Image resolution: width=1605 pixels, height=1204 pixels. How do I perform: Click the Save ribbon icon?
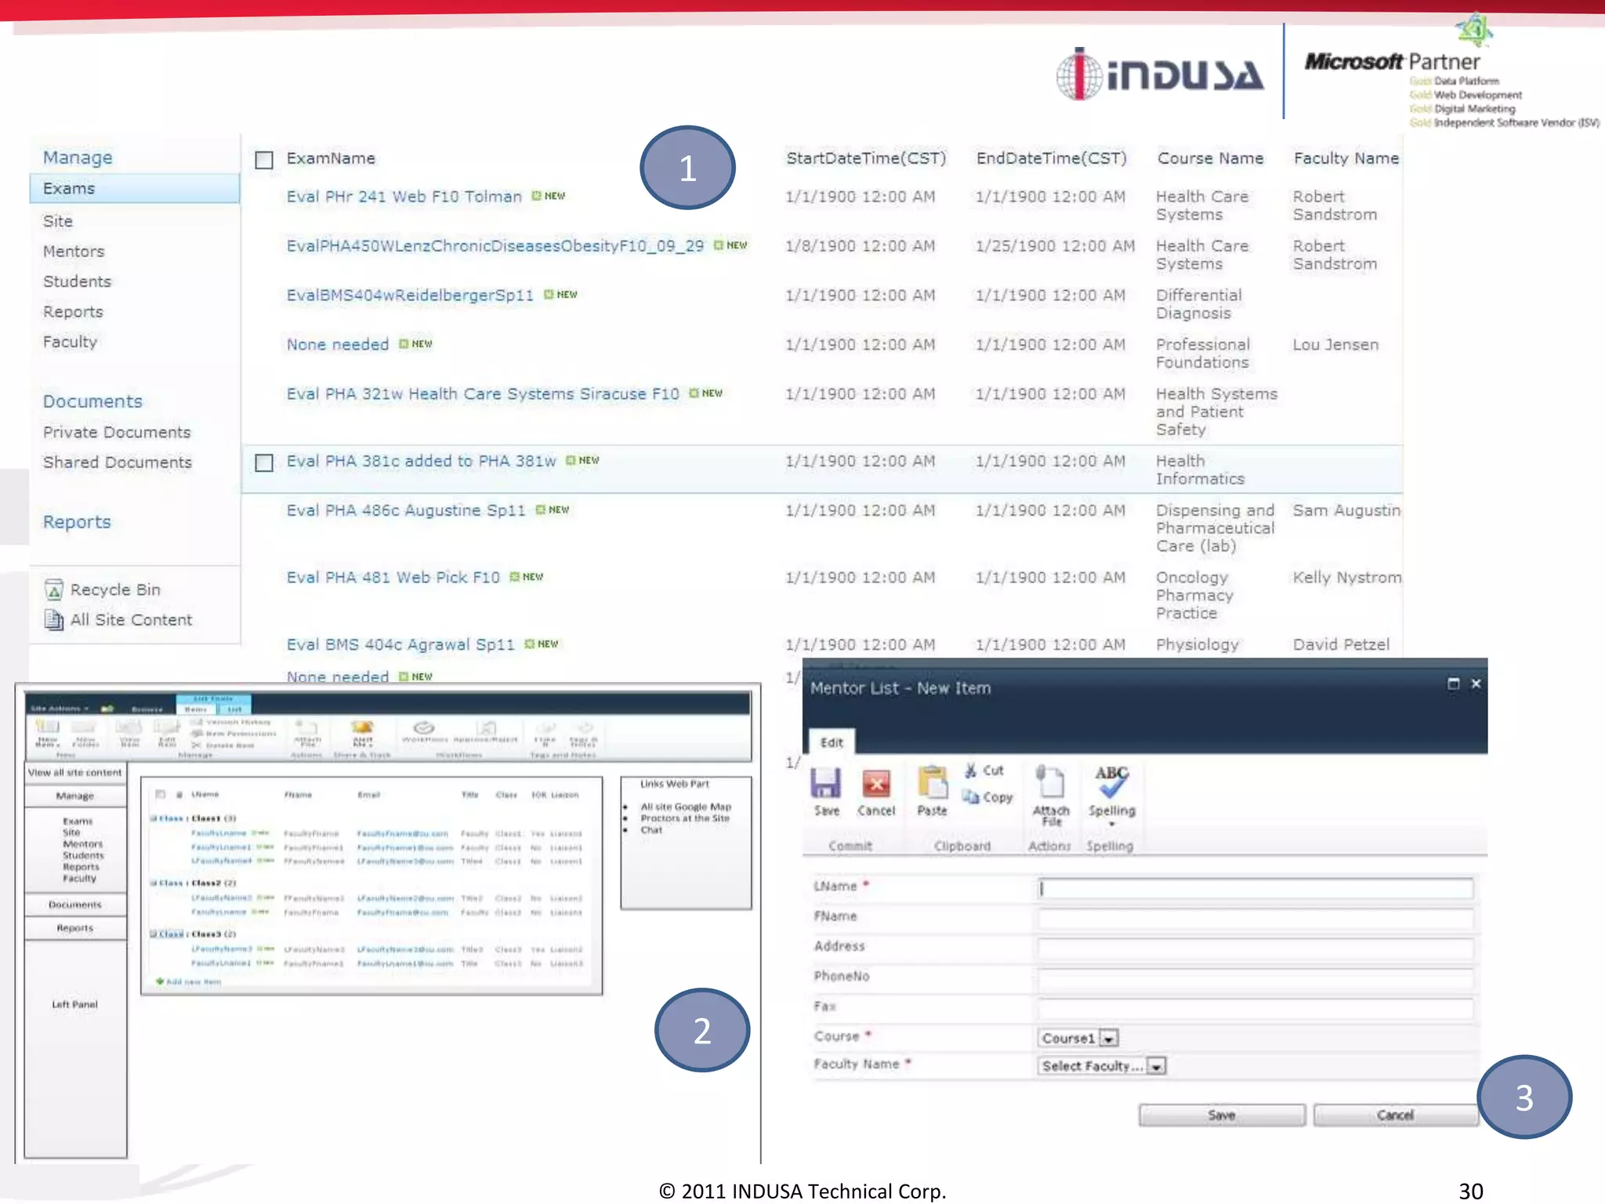pyautogui.click(x=826, y=784)
